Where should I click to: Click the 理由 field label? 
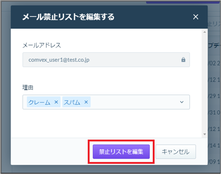click(28, 88)
